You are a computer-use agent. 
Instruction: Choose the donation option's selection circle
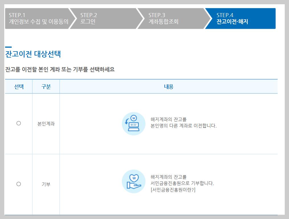pyautogui.click(x=19, y=184)
